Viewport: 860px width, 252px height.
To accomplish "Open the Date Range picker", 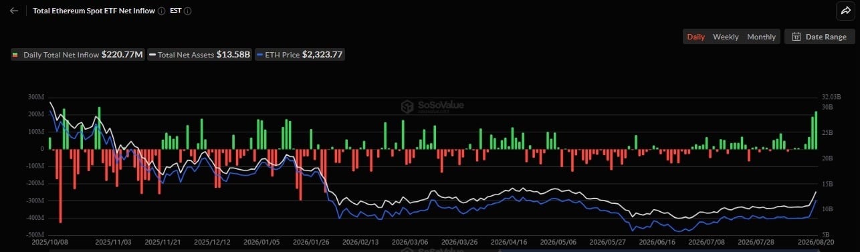I will point(819,37).
